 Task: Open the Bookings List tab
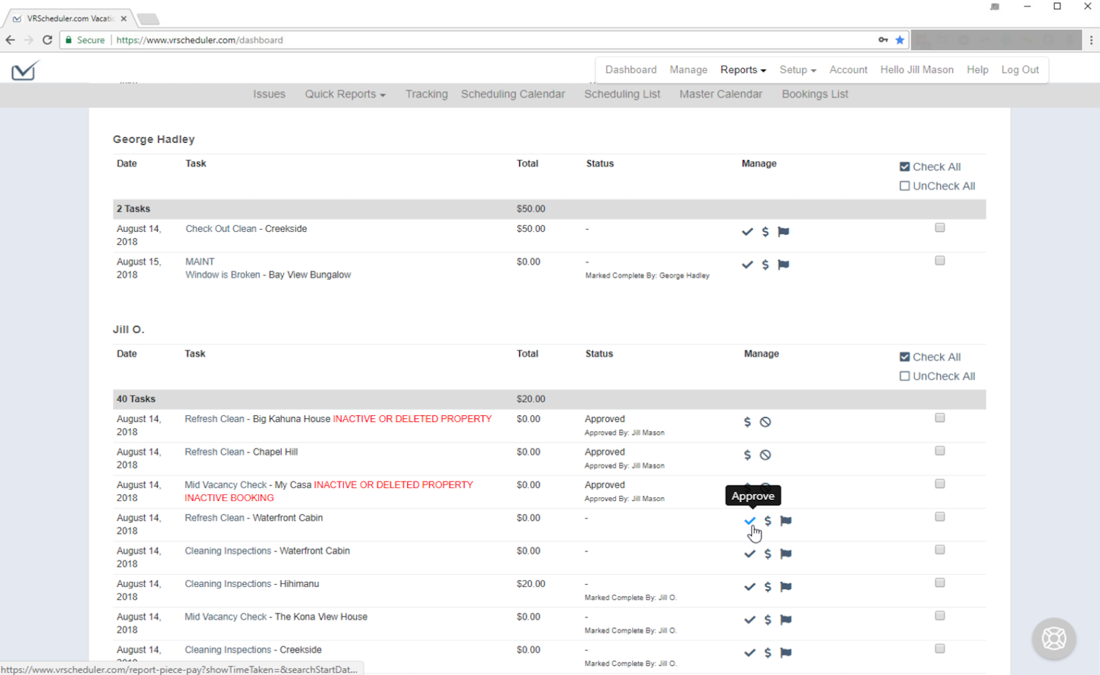point(815,94)
